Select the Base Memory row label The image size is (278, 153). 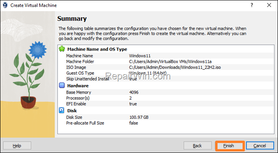pos(79,92)
